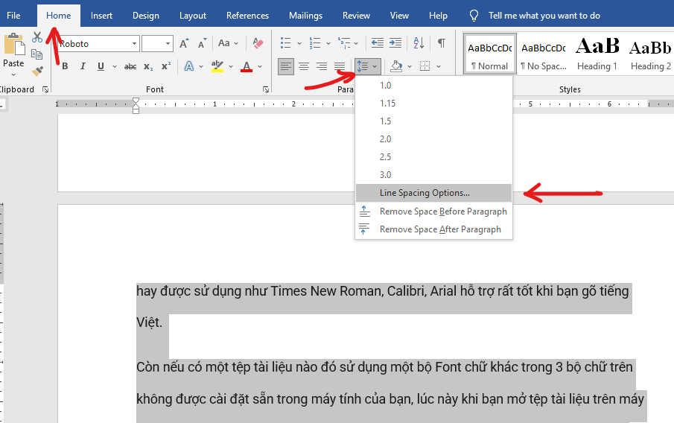Toggle Bold formatting

tap(65, 66)
